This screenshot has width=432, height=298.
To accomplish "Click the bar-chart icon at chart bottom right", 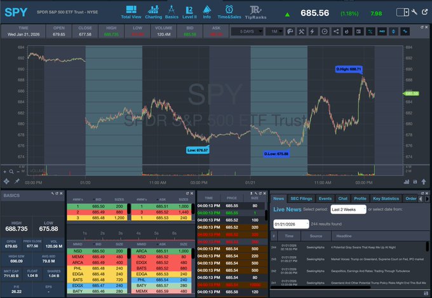I will [407, 182].
